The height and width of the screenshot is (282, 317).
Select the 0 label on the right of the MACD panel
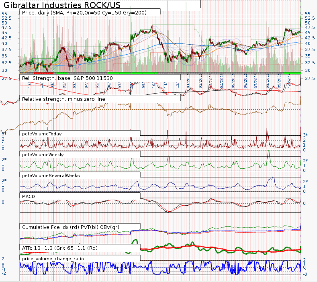coord(304,203)
